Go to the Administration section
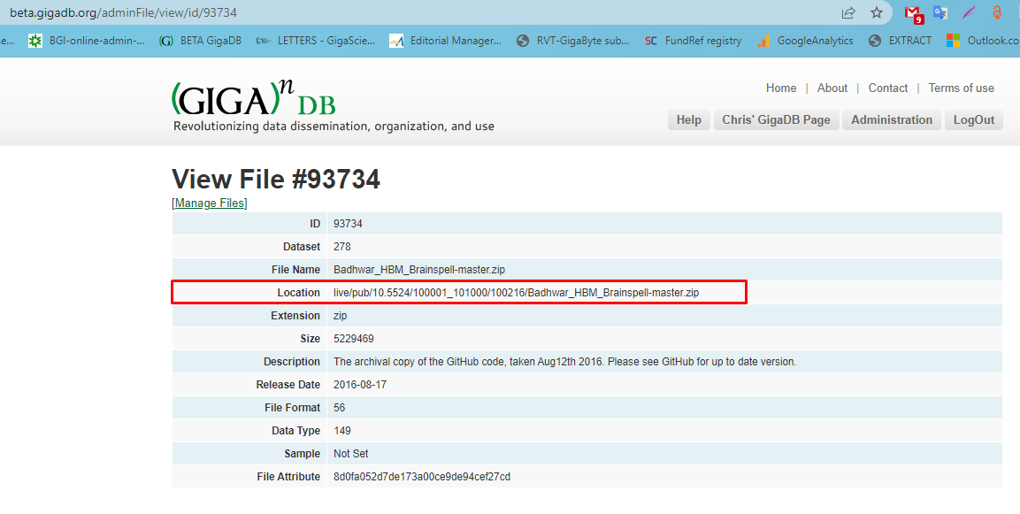Screen dimensions: 1020x514 point(891,119)
